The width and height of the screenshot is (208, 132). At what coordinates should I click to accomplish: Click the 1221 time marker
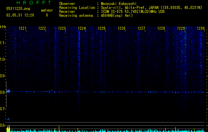(x=22, y=28)
